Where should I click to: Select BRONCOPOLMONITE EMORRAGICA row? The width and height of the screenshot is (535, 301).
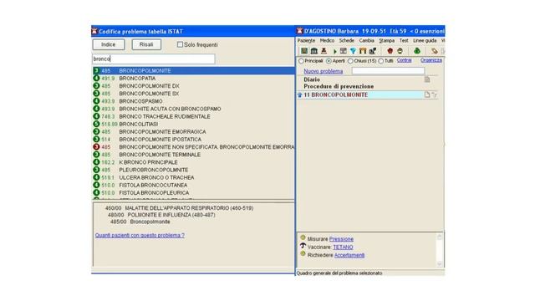click(x=193, y=132)
